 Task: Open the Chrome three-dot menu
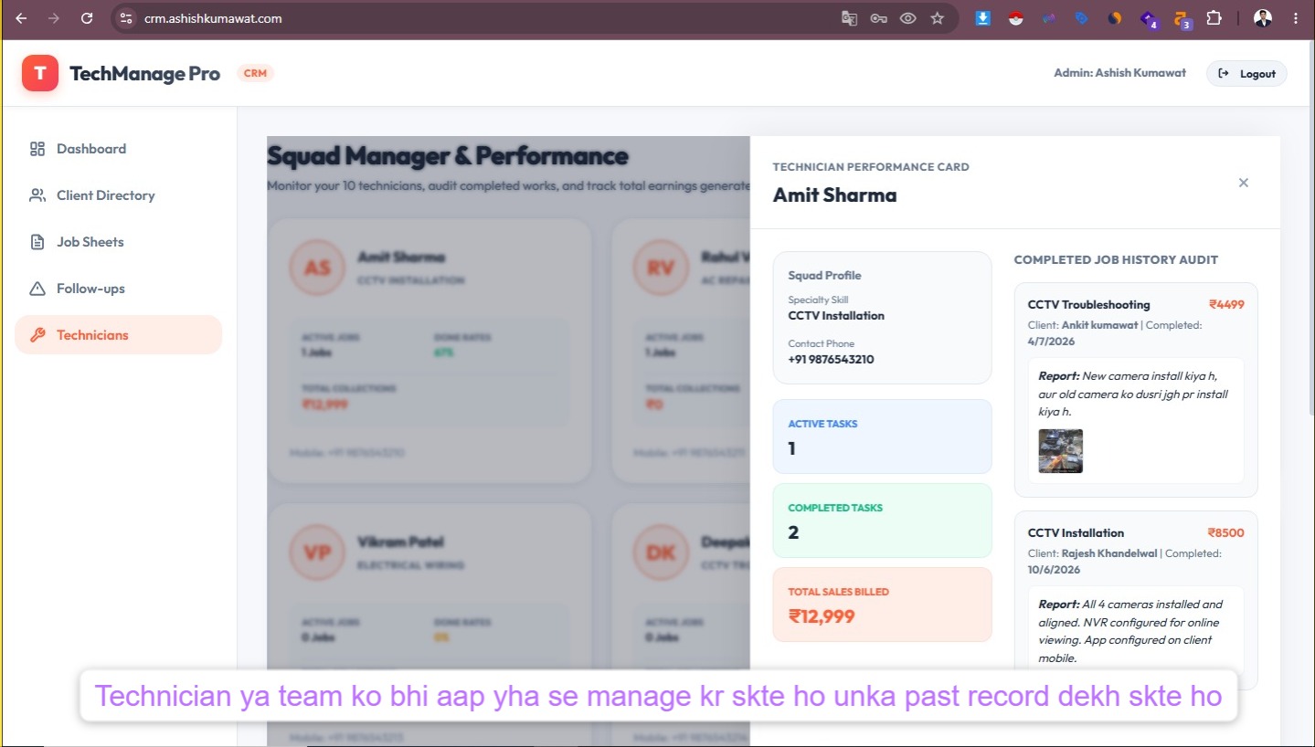click(x=1296, y=18)
